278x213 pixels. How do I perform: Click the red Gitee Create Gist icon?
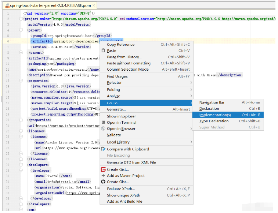103,169
